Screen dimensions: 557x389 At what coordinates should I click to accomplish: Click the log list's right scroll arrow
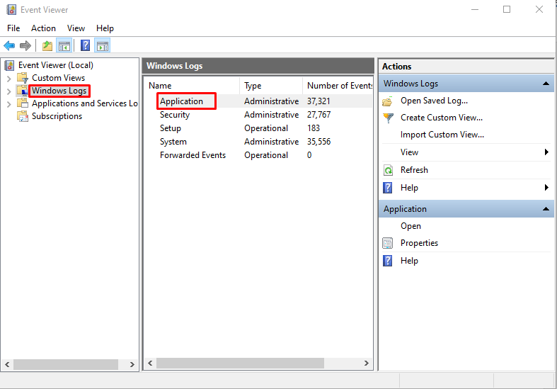[x=366, y=363]
